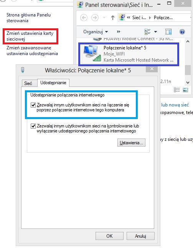Viewport: 193px width, 248px height.
Task: Click the scrollbar down arrow in adapters list
Action: [x=188, y=82]
